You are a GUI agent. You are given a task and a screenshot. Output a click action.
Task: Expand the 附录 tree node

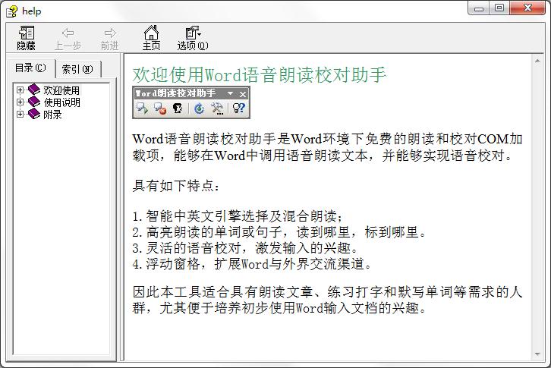[x=20, y=114]
